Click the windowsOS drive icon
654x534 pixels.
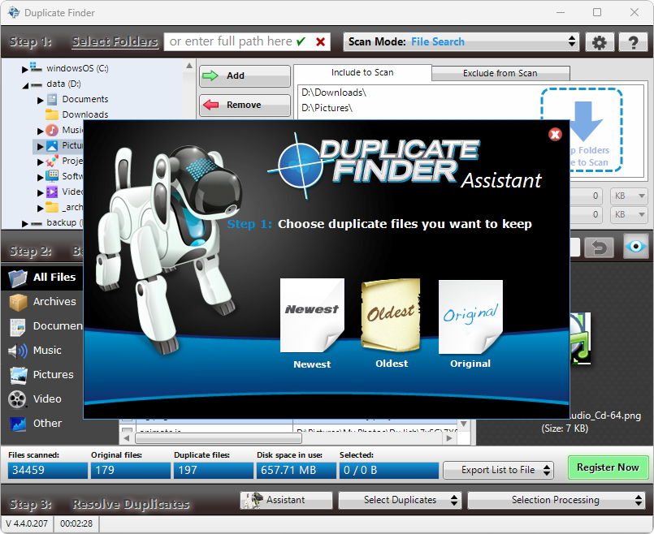36,67
